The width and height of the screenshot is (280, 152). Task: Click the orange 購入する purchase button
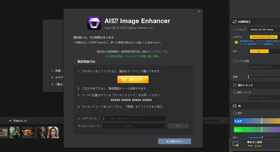coord(133,79)
